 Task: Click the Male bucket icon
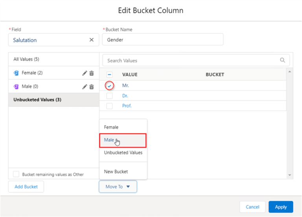[x=16, y=87]
